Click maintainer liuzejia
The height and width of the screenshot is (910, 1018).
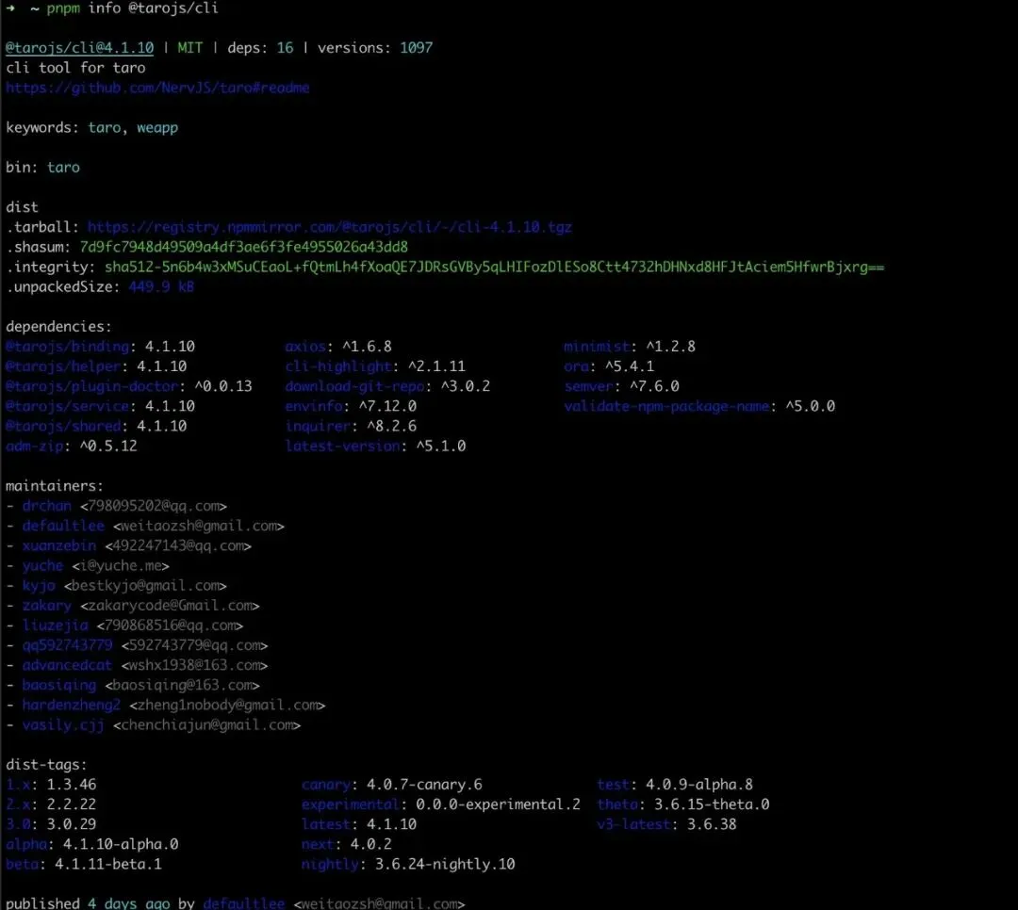(56, 626)
